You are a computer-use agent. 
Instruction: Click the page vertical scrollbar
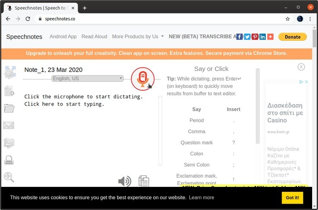[x=314, y=39]
